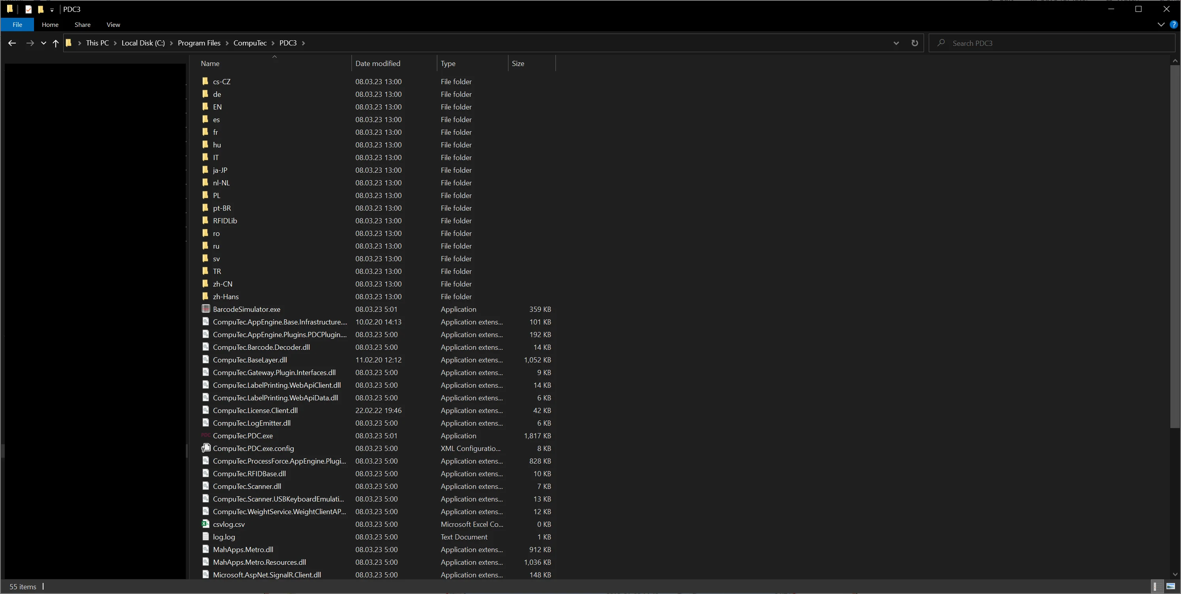Navigate to Program Files via breadcrumb

pos(199,43)
